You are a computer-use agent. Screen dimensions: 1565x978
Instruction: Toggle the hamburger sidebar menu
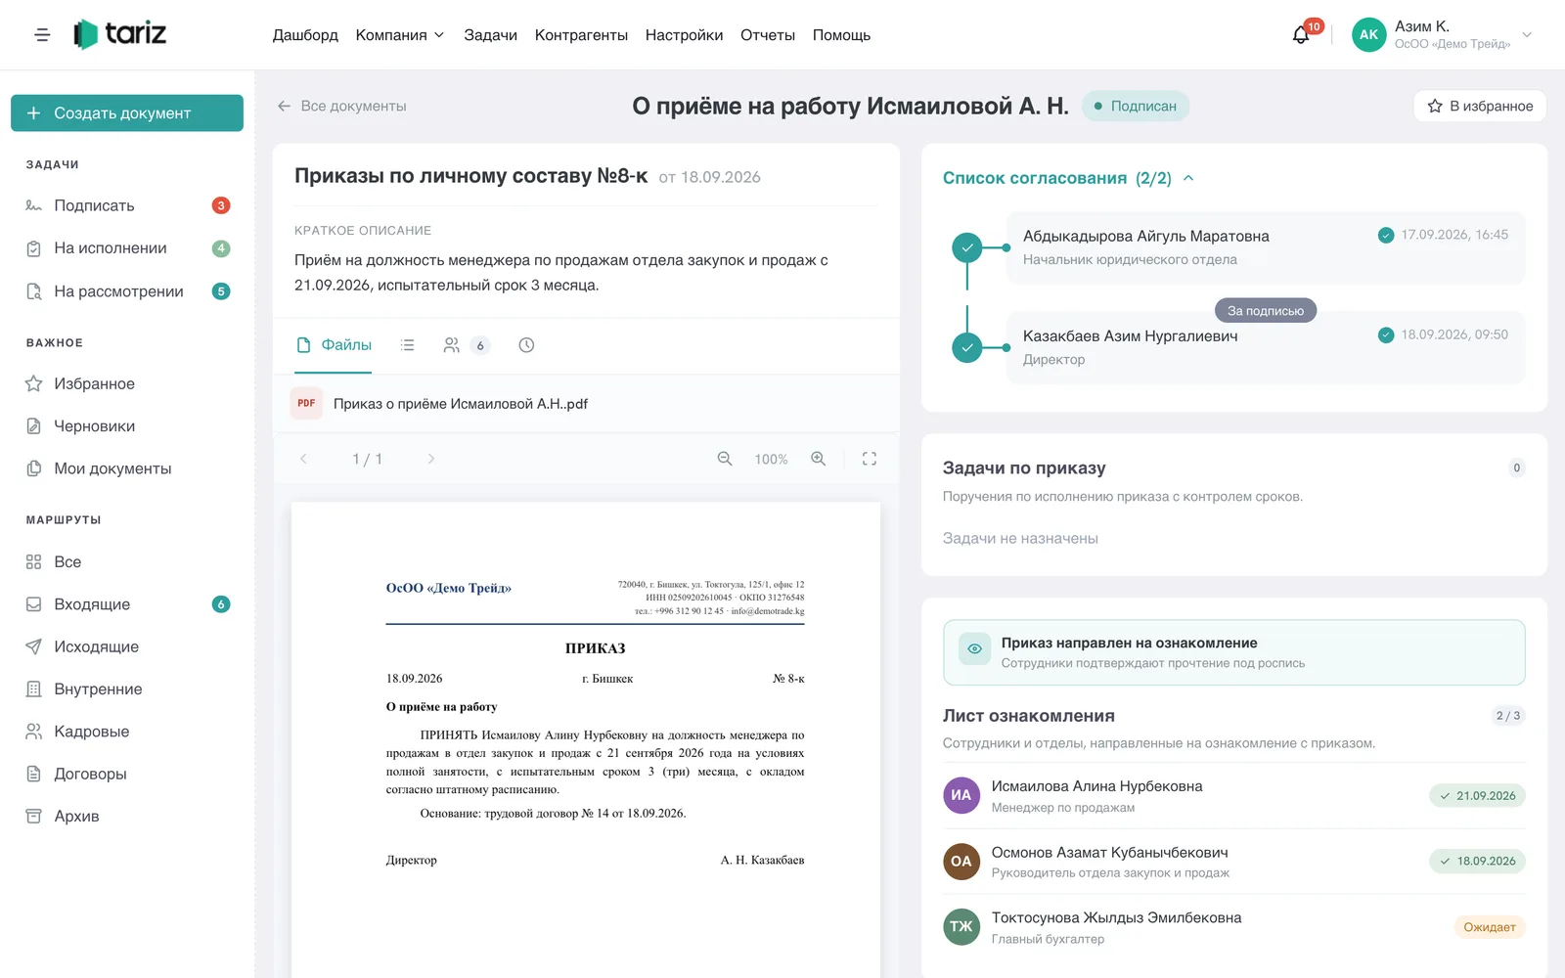pos(42,35)
